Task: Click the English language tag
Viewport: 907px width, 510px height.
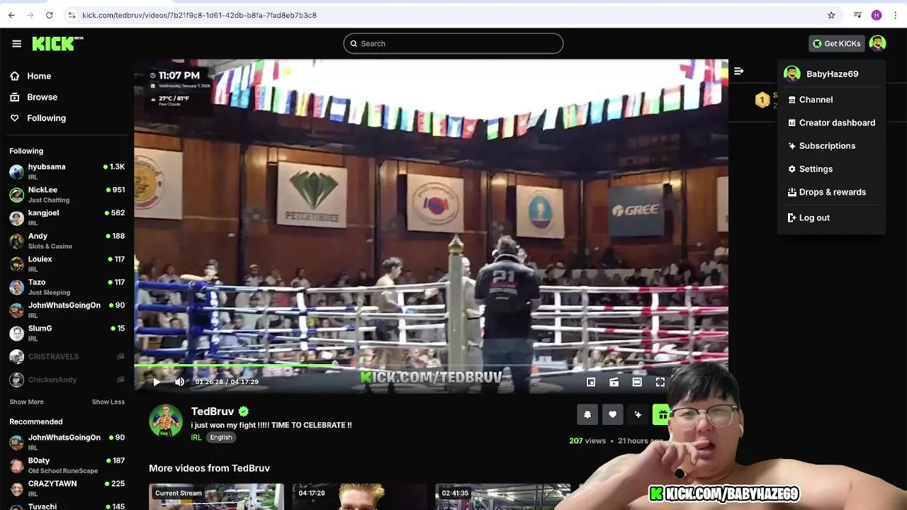Action: tap(221, 438)
